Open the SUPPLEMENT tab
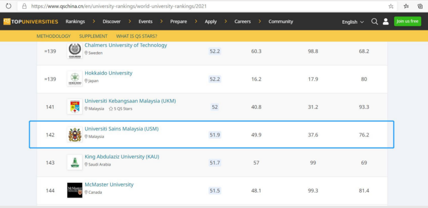Image resolution: width=428 pixels, height=208 pixels. [x=94, y=36]
